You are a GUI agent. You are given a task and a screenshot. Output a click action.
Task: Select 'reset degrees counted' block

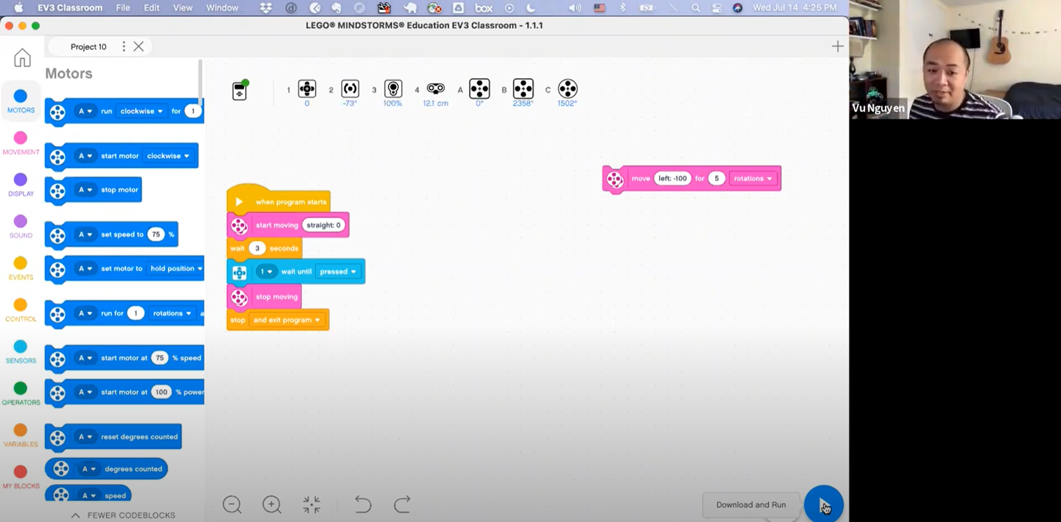113,437
